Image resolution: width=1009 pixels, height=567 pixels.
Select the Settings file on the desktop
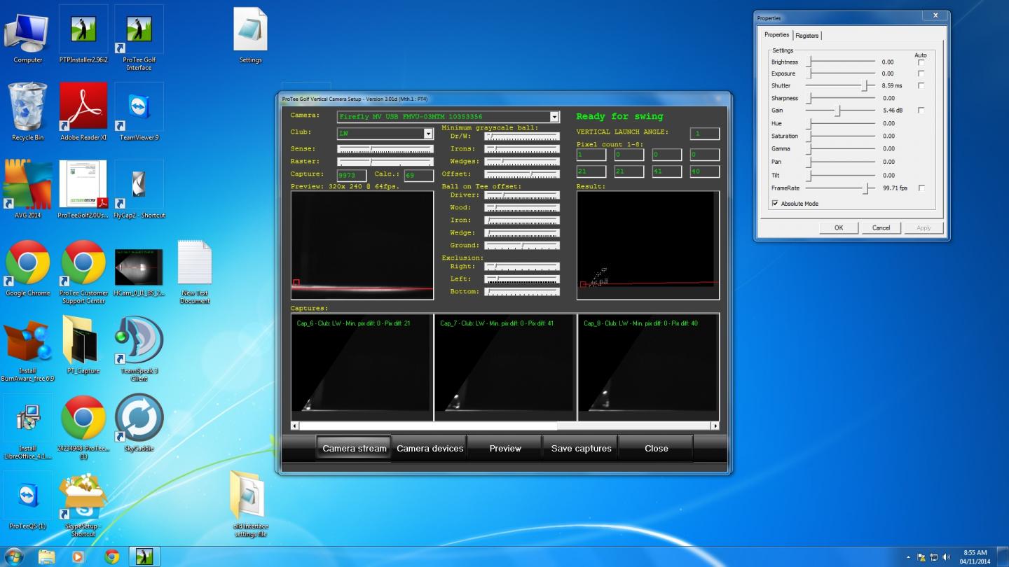[x=250, y=35]
